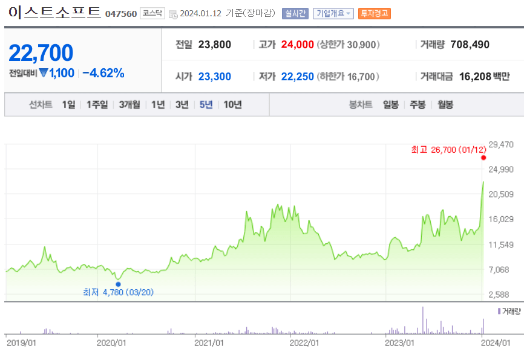Expand the 기업개요 dropdown
The height and width of the screenshot is (352, 524).
tap(333, 13)
